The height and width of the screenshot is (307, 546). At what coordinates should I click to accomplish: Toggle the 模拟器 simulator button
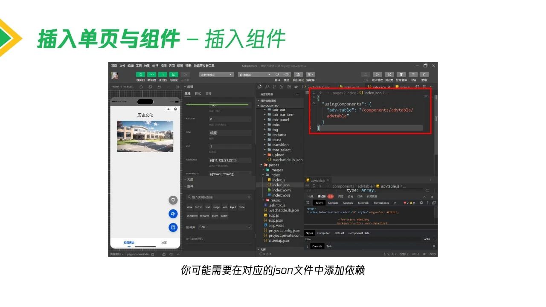coord(140,75)
